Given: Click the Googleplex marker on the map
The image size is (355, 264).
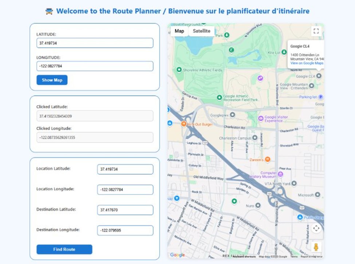Looking at the screenshot, I should coord(232,115).
